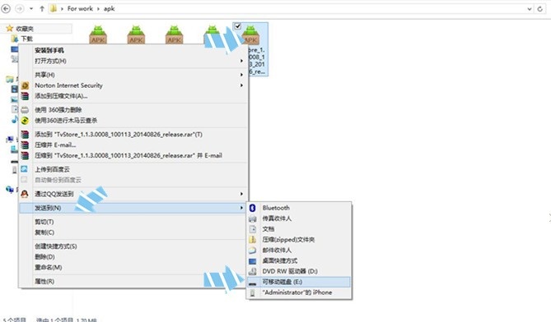Select 'For work' in the address path
551x322 pixels.
point(80,9)
